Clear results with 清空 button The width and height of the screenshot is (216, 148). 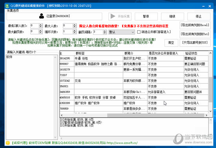pyautogui.click(x=171, y=43)
